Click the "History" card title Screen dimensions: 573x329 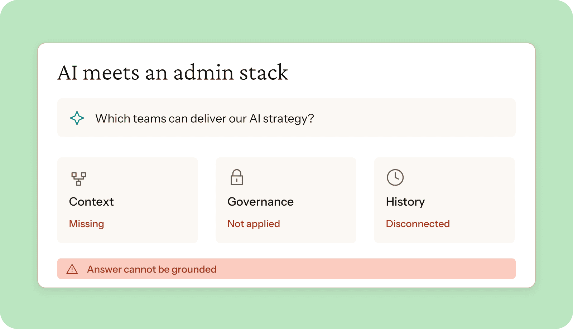405,202
